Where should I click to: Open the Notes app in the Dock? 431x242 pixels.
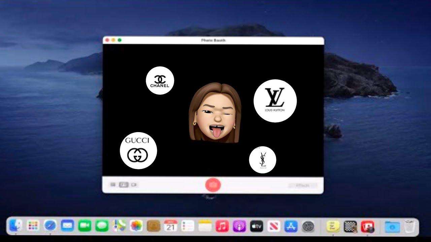point(205,226)
